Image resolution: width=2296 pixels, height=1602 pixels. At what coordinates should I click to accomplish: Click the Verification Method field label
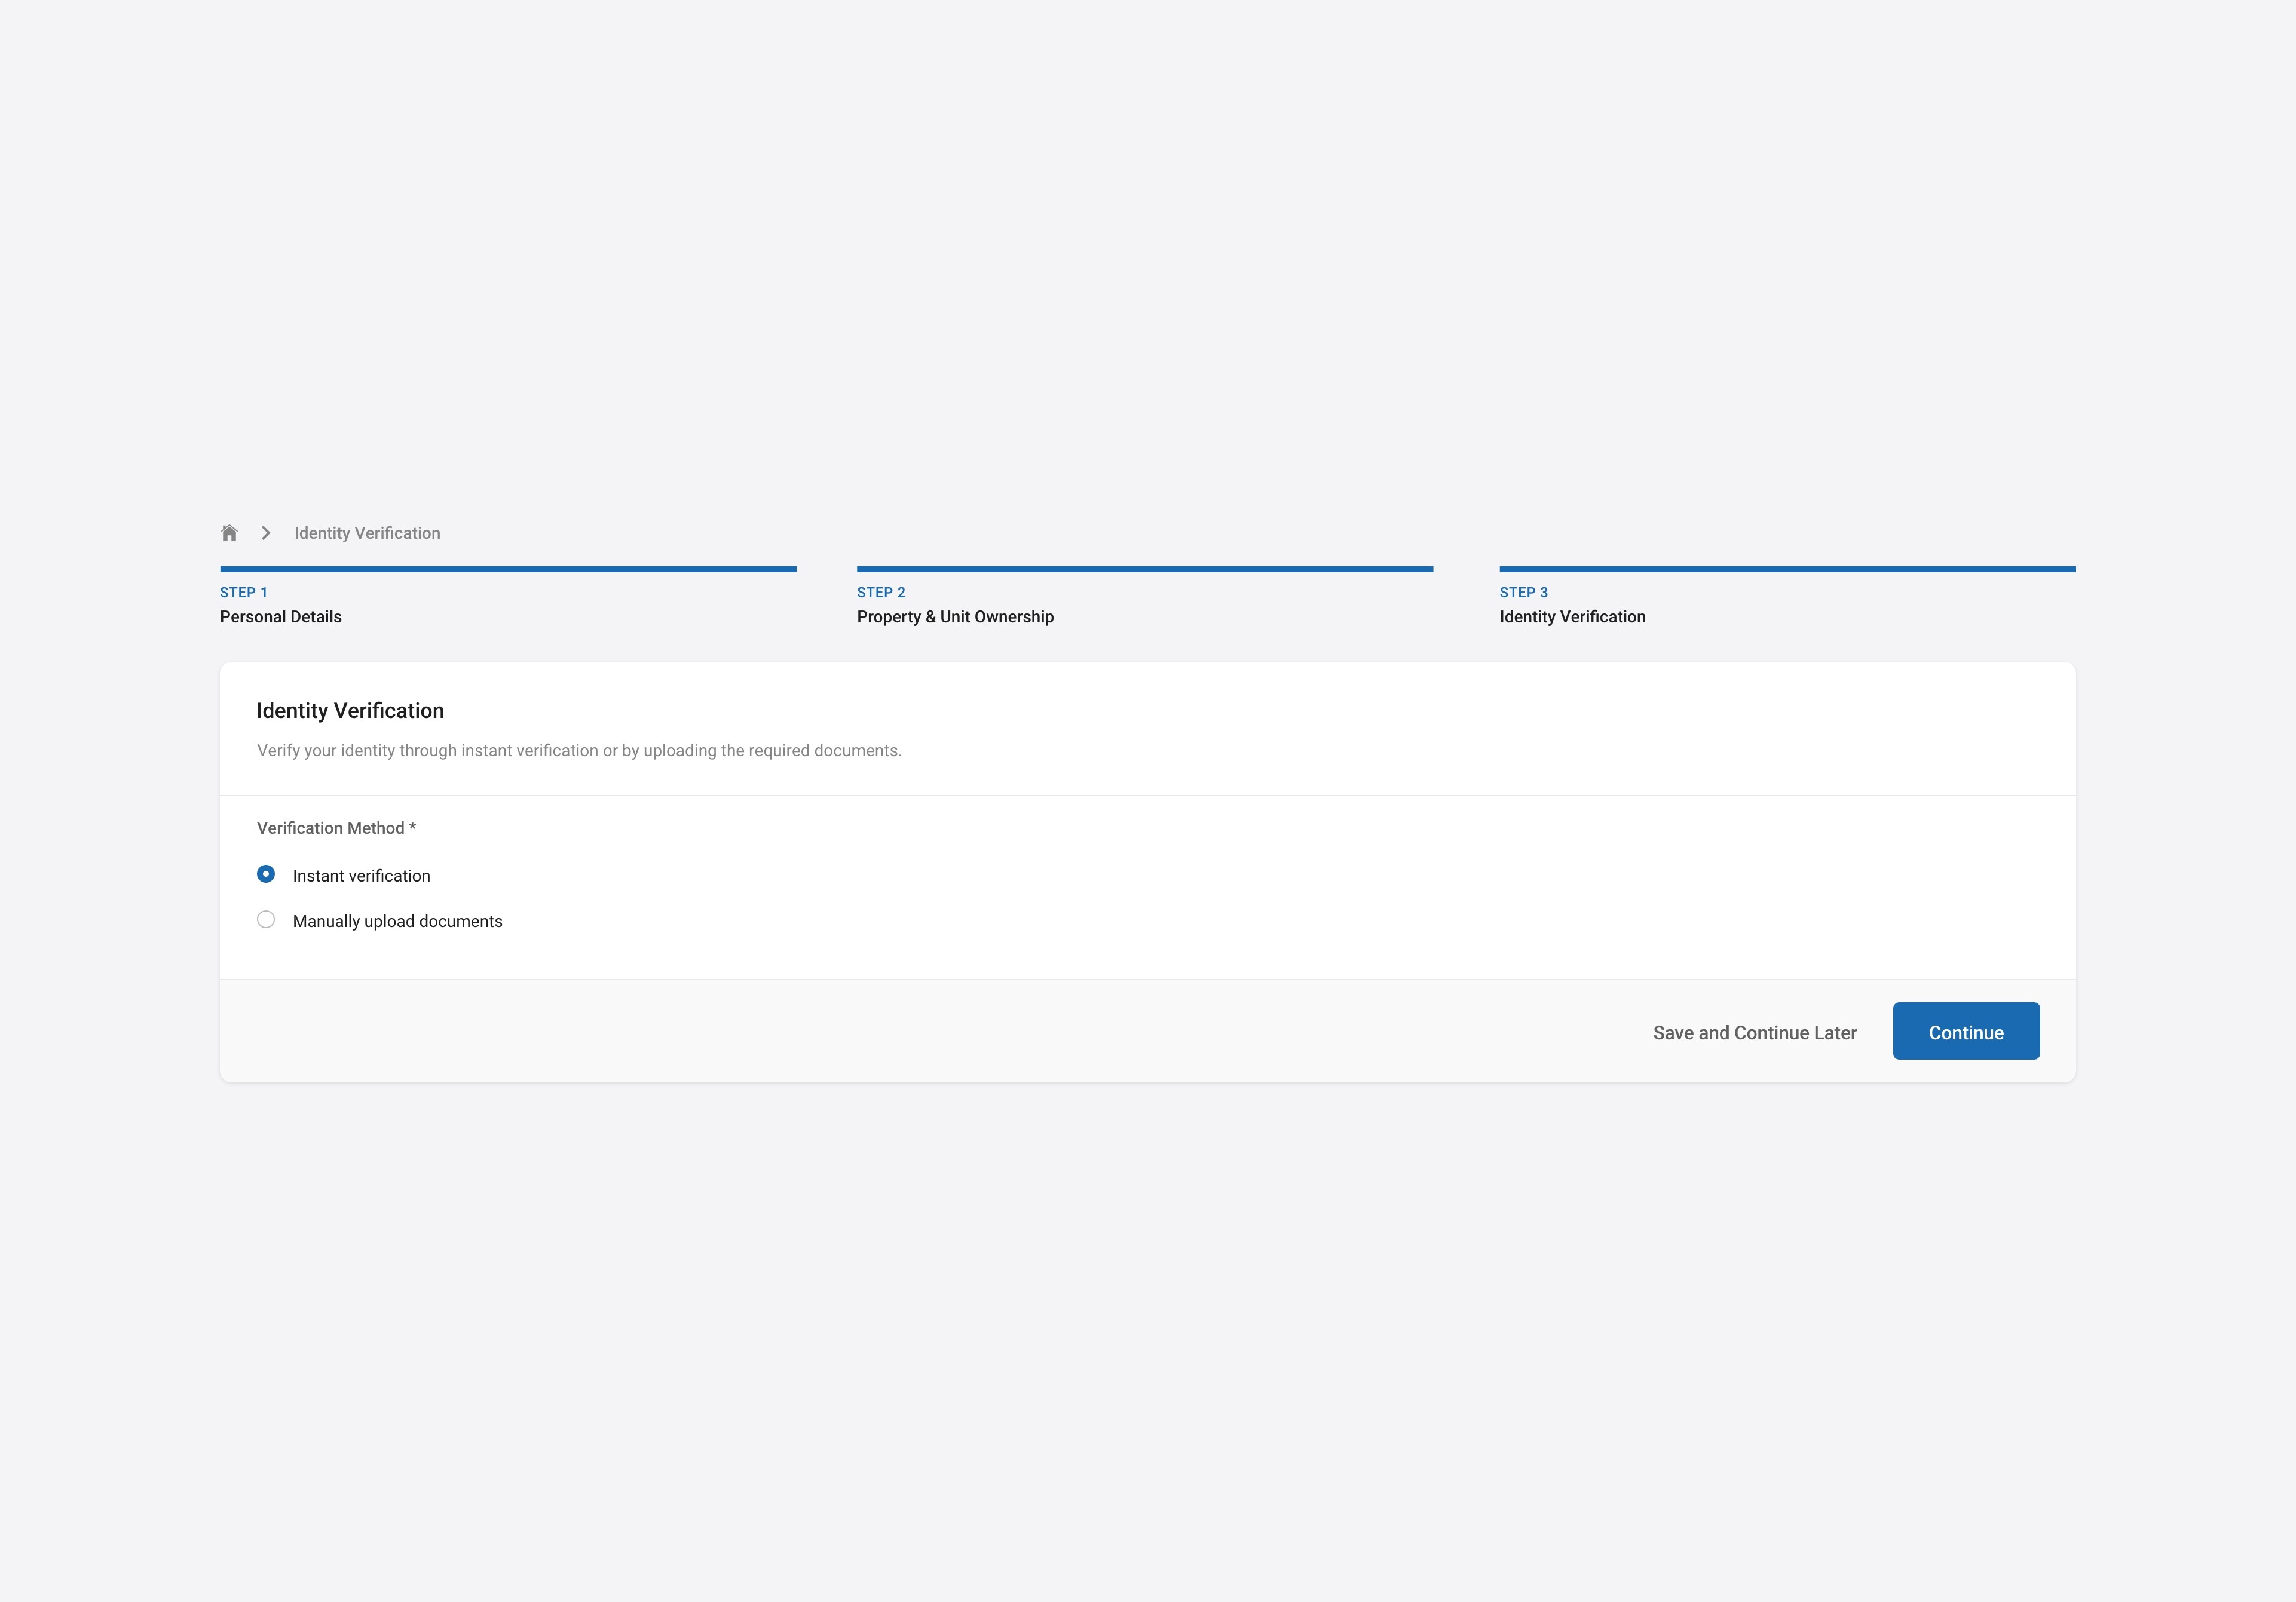pos(336,827)
